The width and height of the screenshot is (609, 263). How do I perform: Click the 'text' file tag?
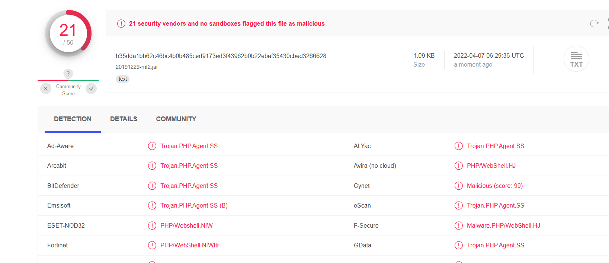point(123,79)
